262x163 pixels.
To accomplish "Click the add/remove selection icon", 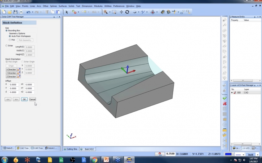I will click(x=74, y=12).
